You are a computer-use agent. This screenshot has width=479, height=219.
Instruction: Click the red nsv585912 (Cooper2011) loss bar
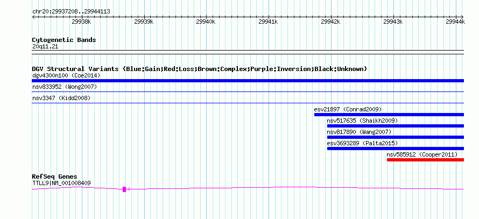[x=425, y=160]
